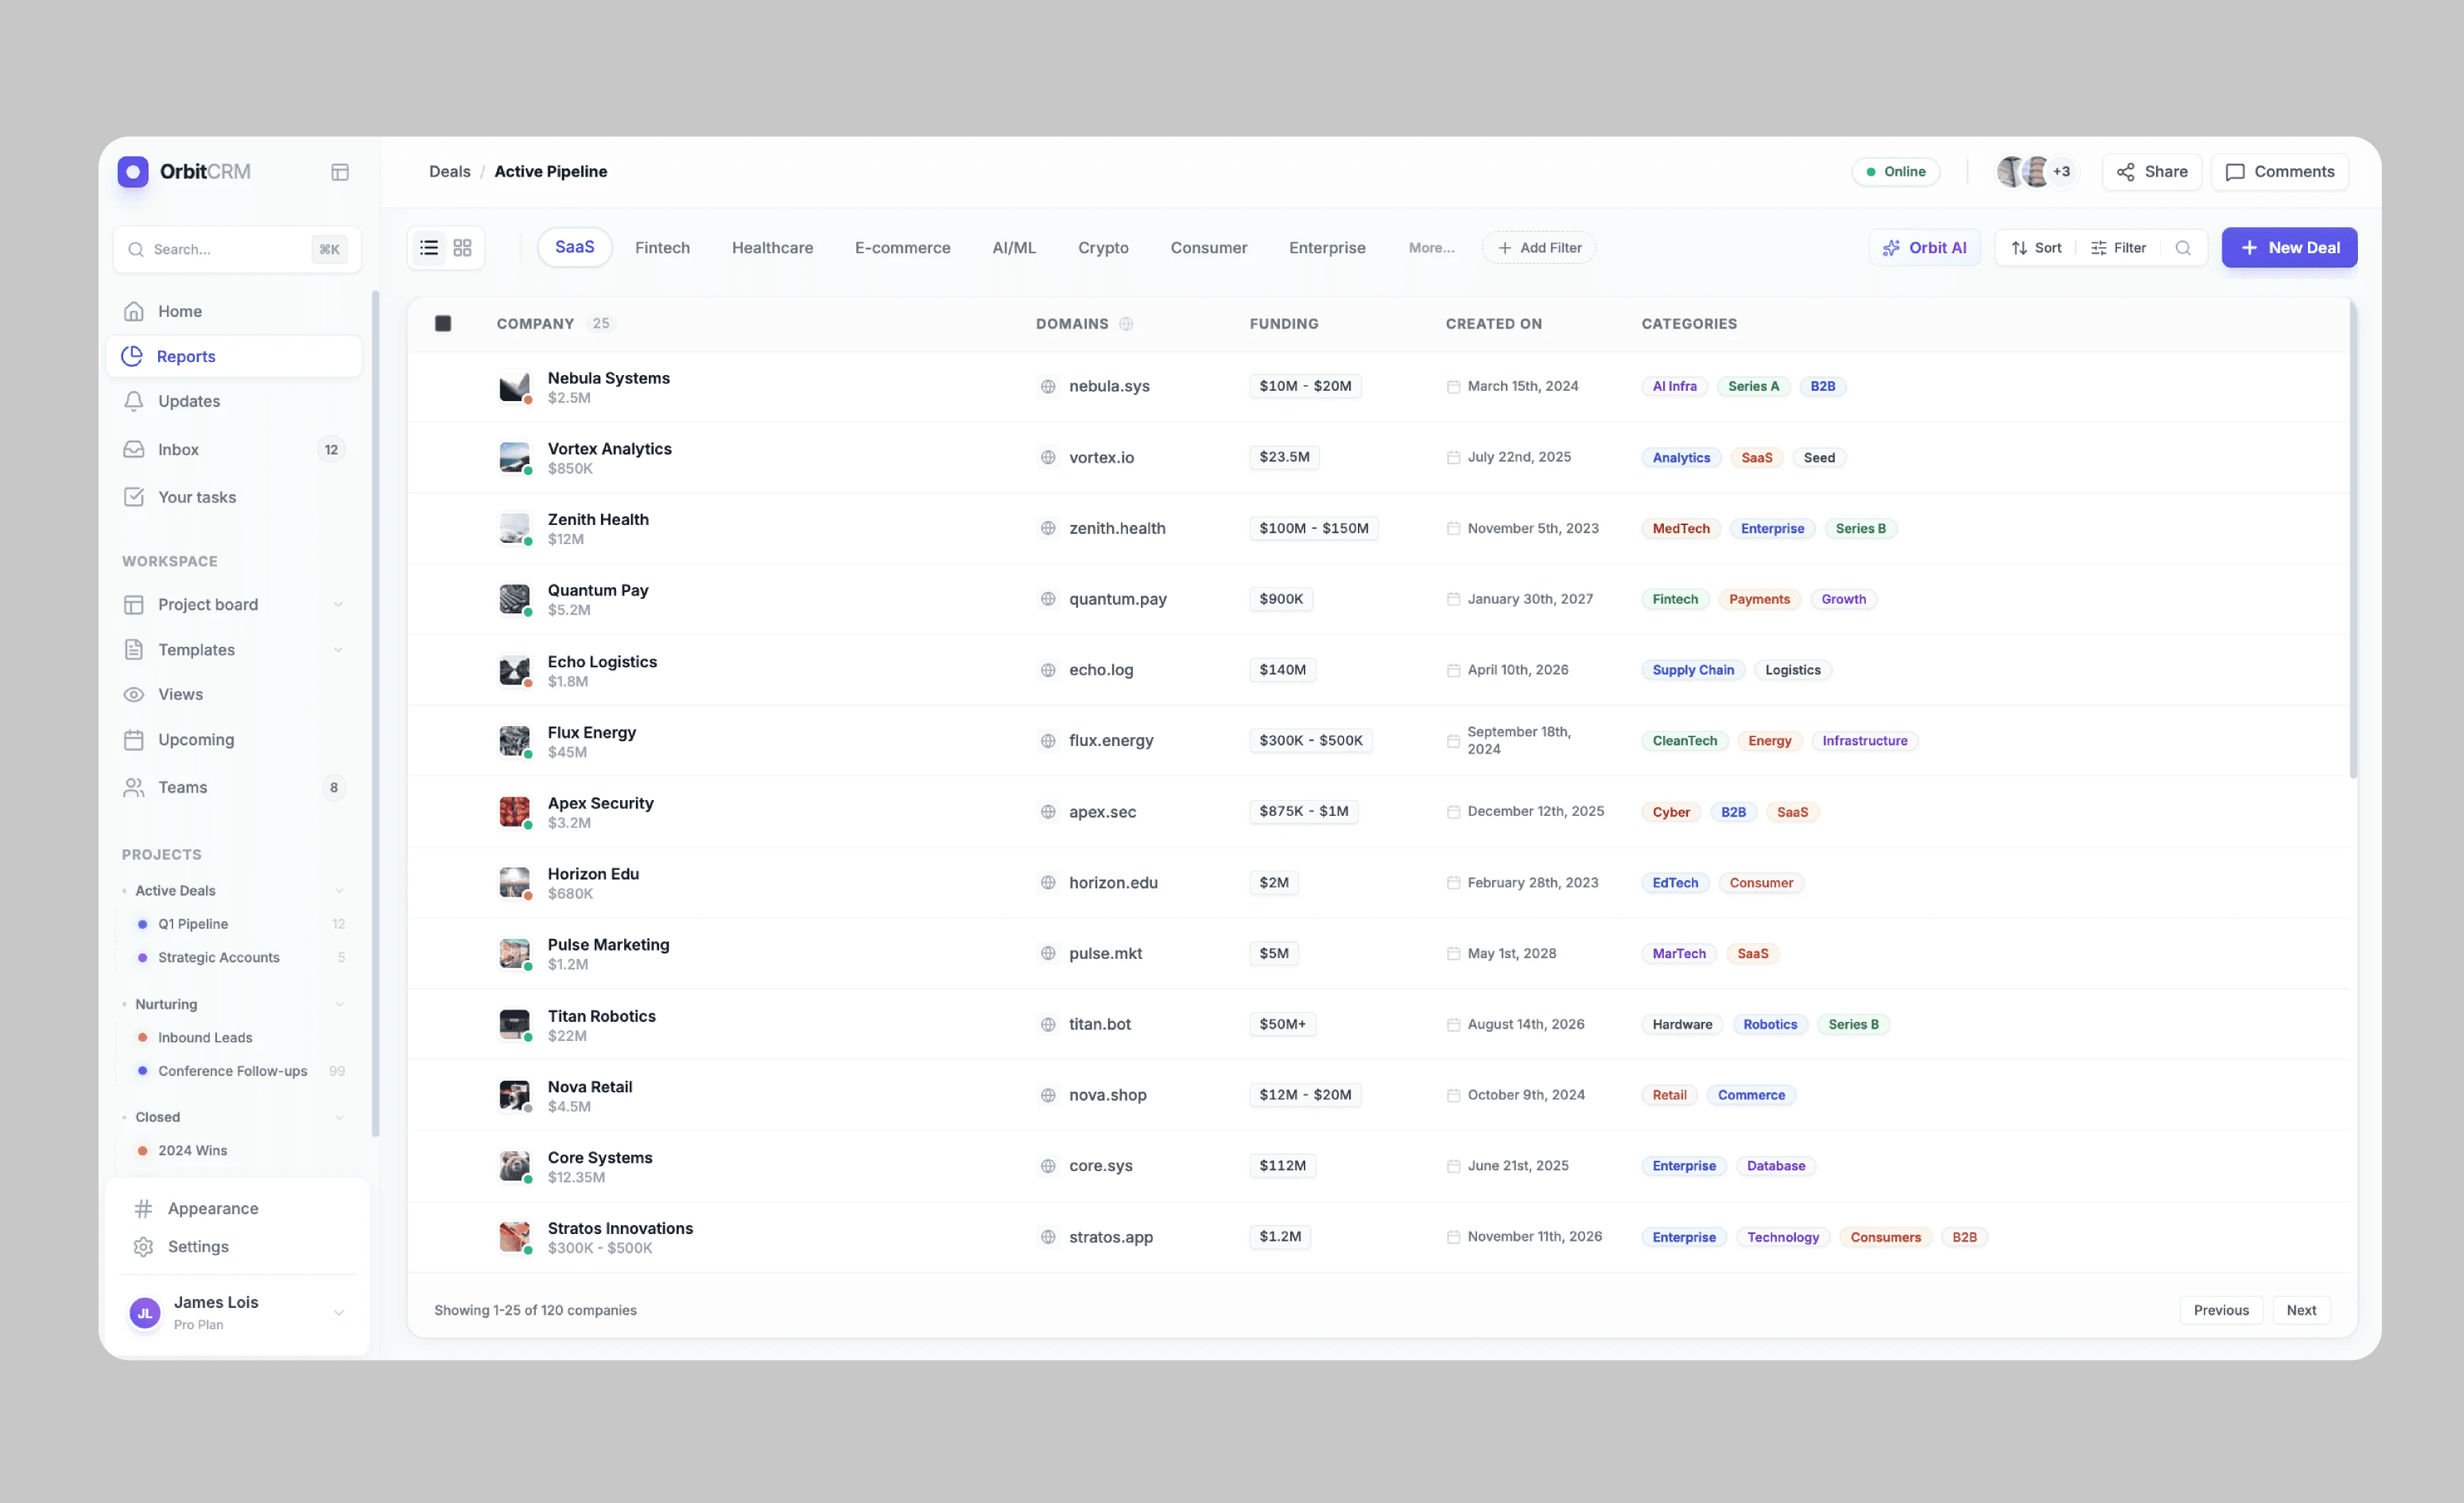2464x1503 pixels.
Task: Click the search magnifier icon beside Filter
Action: tap(2183, 248)
